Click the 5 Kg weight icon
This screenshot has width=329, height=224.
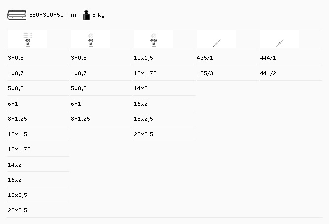click(x=87, y=15)
